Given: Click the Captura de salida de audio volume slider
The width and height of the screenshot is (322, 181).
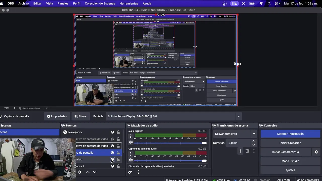Looking at the screenshot, I should pos(170,161).
